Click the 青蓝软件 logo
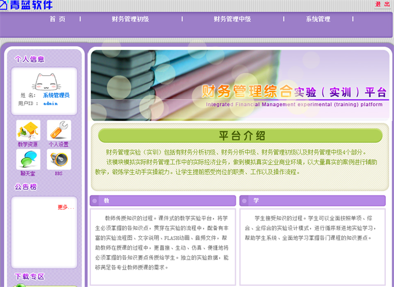The image size is (394, 287). click(x=27, y=5)
